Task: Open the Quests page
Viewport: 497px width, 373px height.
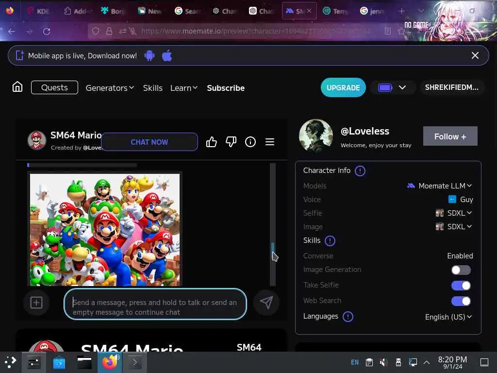Action: [54, 87]
